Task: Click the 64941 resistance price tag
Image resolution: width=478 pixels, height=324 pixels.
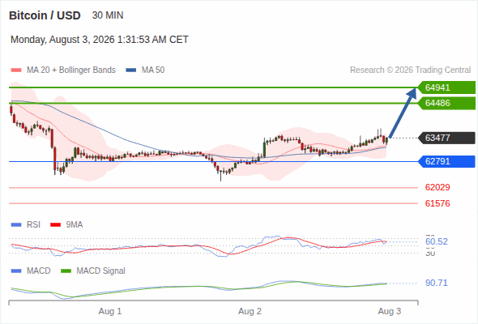Action: click(x=446, y=87)
